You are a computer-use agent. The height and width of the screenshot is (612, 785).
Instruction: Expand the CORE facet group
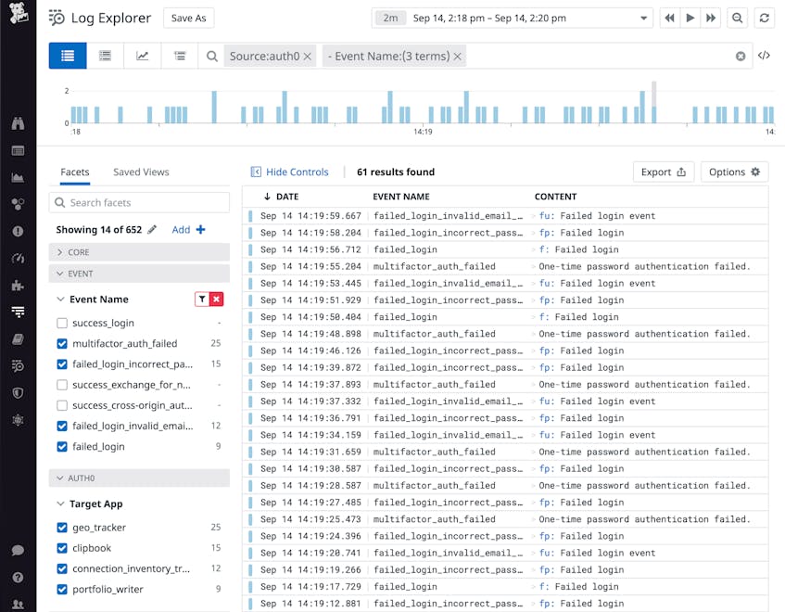[139, 252]
